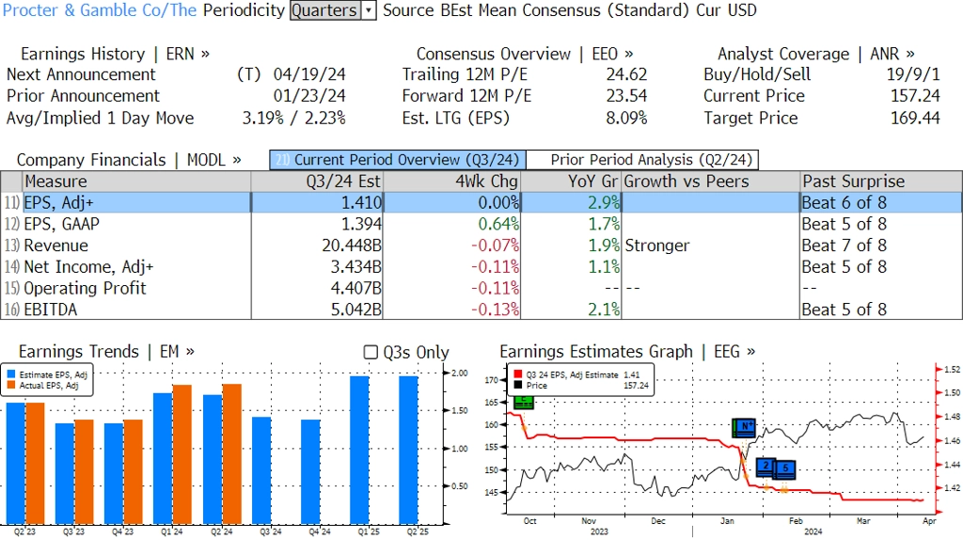
Task: Open Earnings History ERN link
Action: pos(115,54)
